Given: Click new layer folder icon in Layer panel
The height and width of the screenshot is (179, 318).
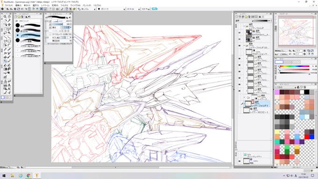Looking at the screenshot, I should point(246,17).
